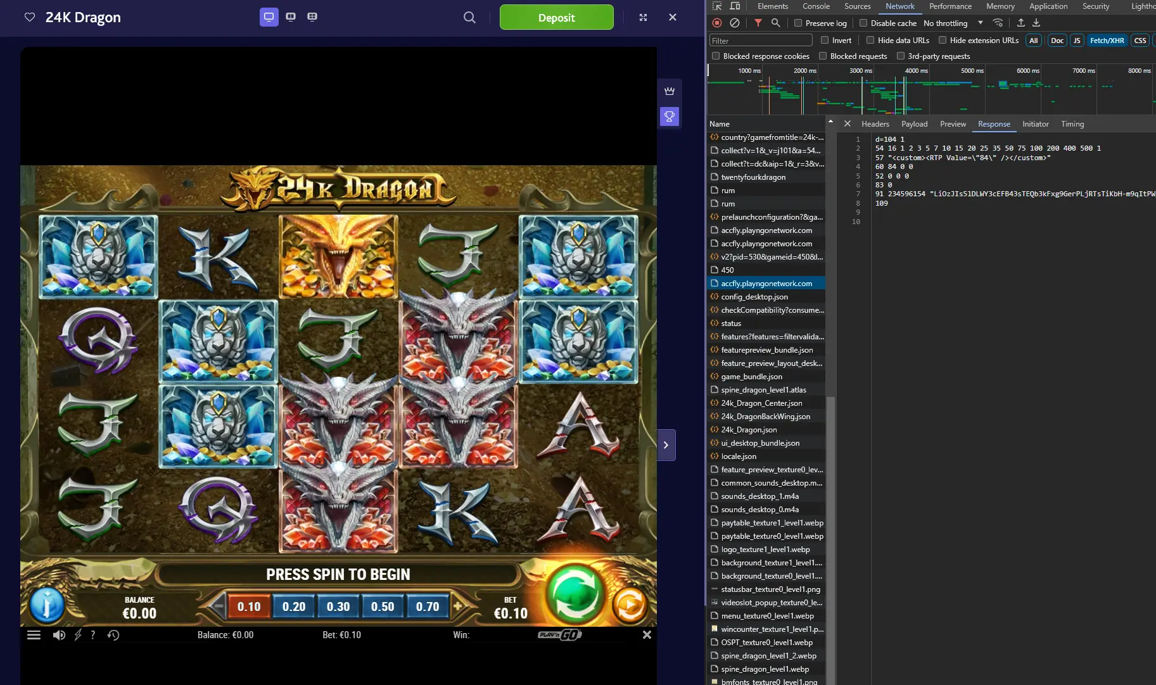The image size is (1156, 685).
Task: Export HAR file with download arrow
Action: point(1036,23)
